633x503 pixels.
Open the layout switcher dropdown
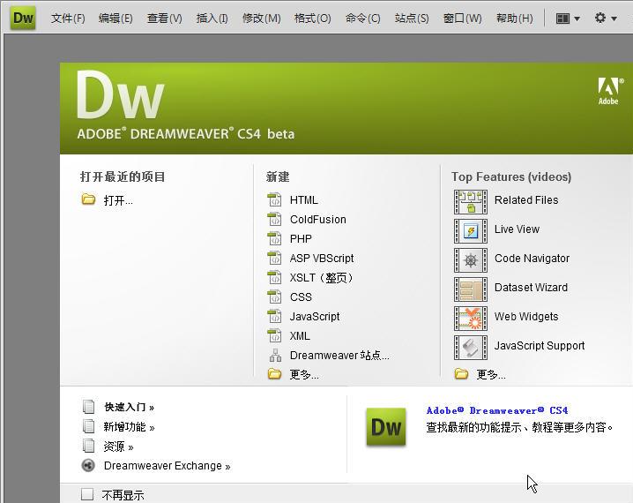(568, 18)
